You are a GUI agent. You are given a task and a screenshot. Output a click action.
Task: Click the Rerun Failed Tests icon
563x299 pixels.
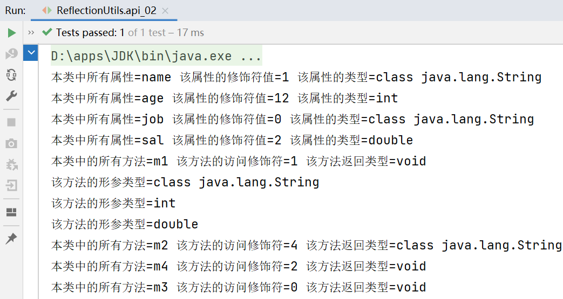click(11, 54)
